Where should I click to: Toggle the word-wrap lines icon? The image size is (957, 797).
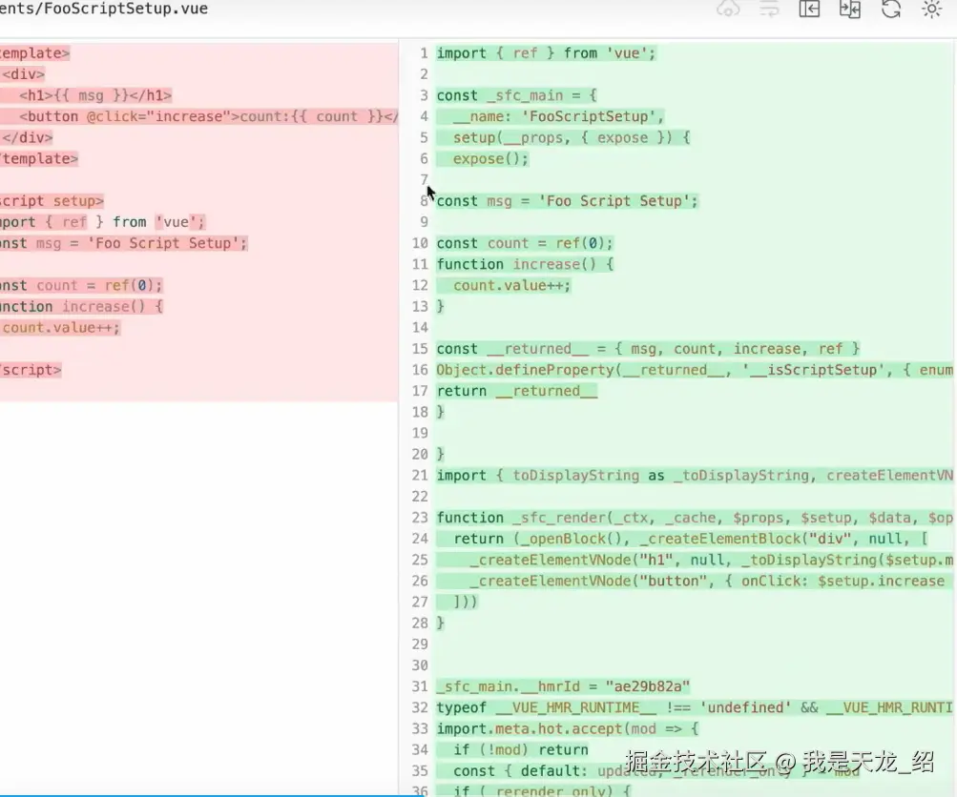point(769,10)
